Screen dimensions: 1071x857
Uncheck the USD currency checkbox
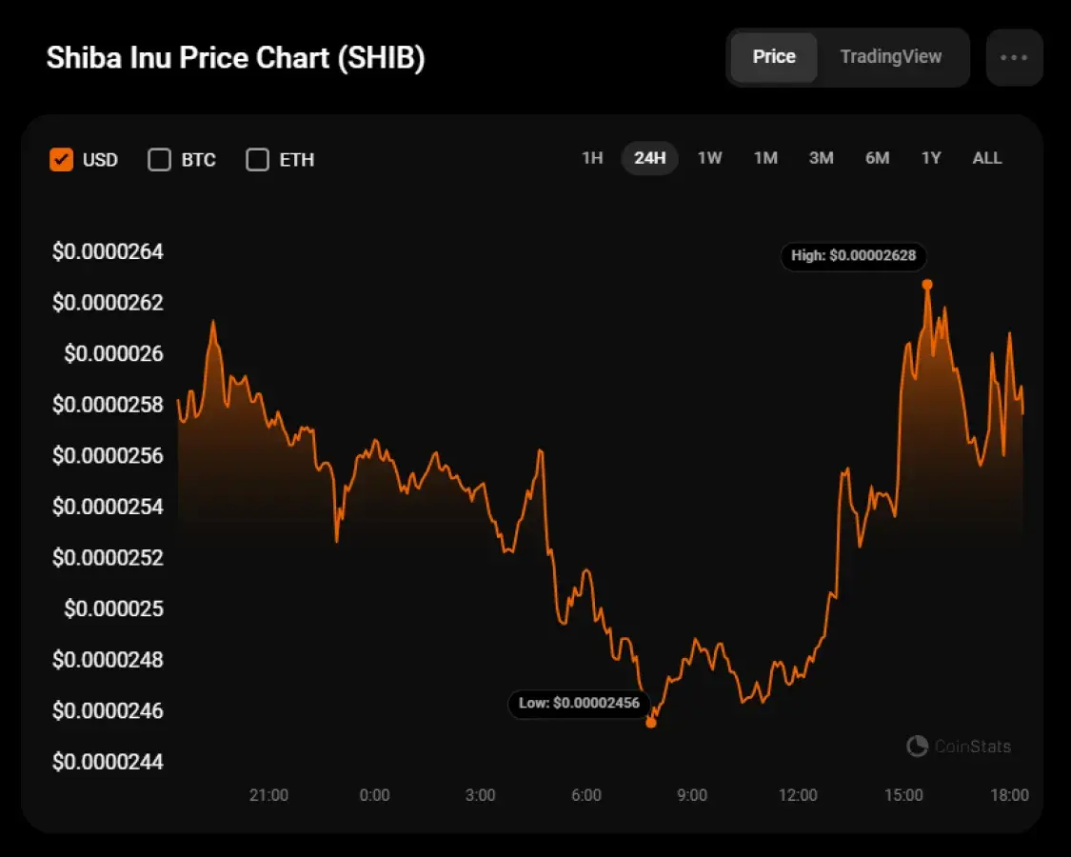pyautogui.click(x=63, y=159)
